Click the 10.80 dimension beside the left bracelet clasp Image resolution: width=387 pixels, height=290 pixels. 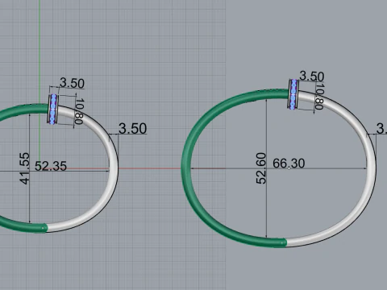[79, 111]
